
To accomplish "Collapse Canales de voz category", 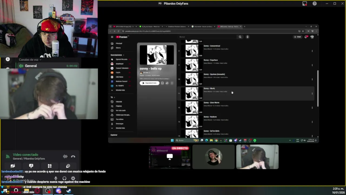I will pos(30,60).
